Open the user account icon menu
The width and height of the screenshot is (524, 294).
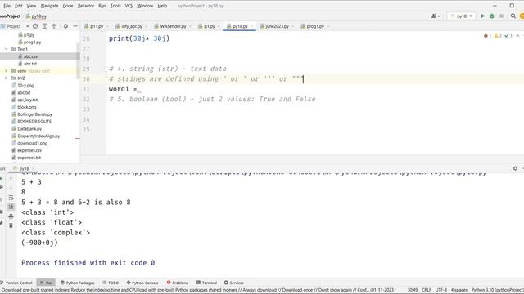(x=435, y=16)
